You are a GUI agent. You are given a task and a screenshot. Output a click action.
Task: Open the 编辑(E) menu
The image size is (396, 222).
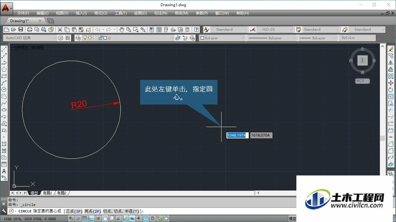42,13
